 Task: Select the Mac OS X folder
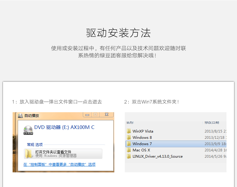coord(141,150)
